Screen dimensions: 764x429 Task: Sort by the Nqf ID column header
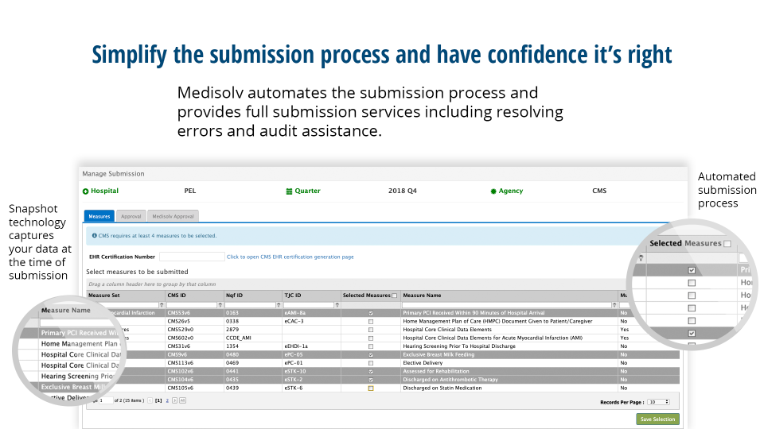234,296
